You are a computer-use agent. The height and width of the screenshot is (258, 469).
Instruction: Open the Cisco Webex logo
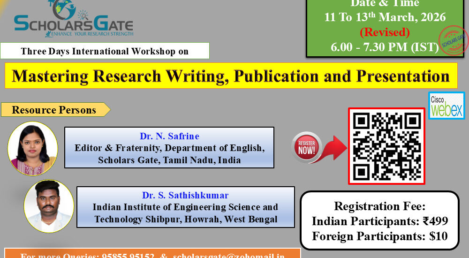[x=446, y=106]
